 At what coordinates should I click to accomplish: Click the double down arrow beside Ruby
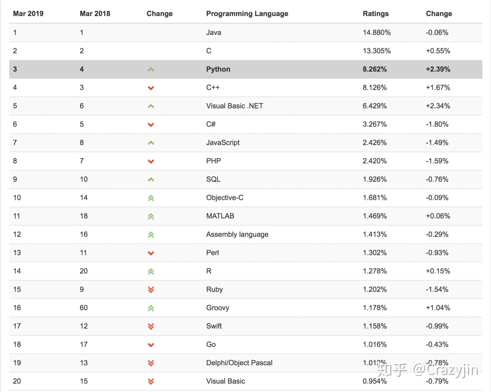tap(151, 290)
